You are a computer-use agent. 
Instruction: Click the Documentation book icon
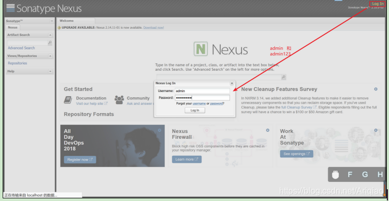68,100
